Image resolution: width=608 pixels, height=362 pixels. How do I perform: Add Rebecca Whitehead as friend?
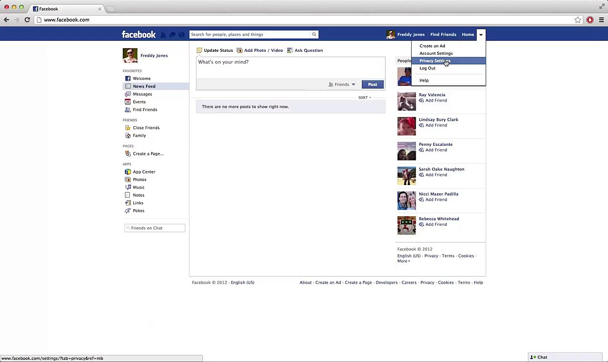[x=433, y=224]
